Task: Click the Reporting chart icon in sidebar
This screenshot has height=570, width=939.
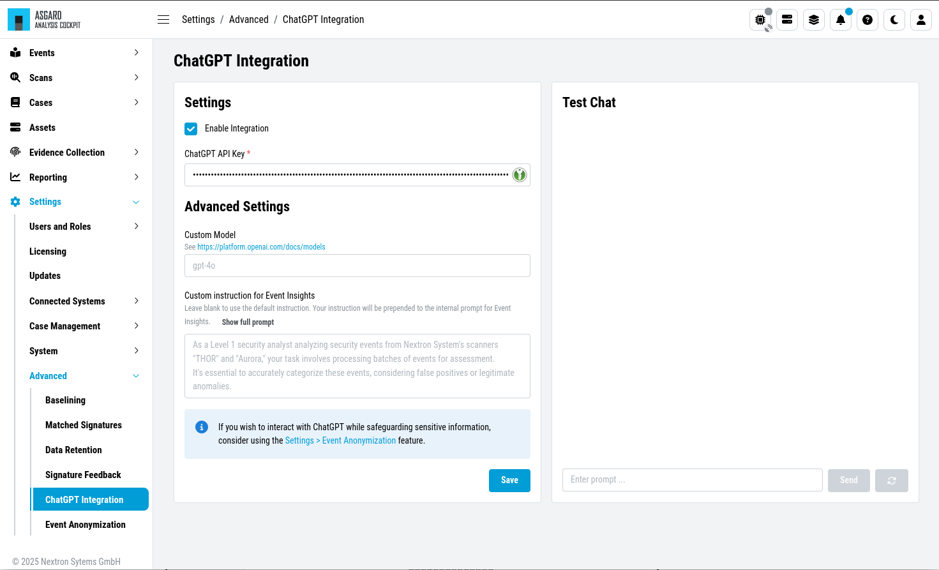Action: 15,177
